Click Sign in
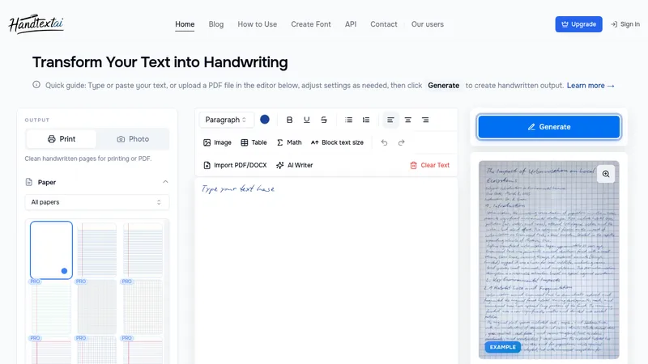The image size is (648, 364). click(625, 24)
